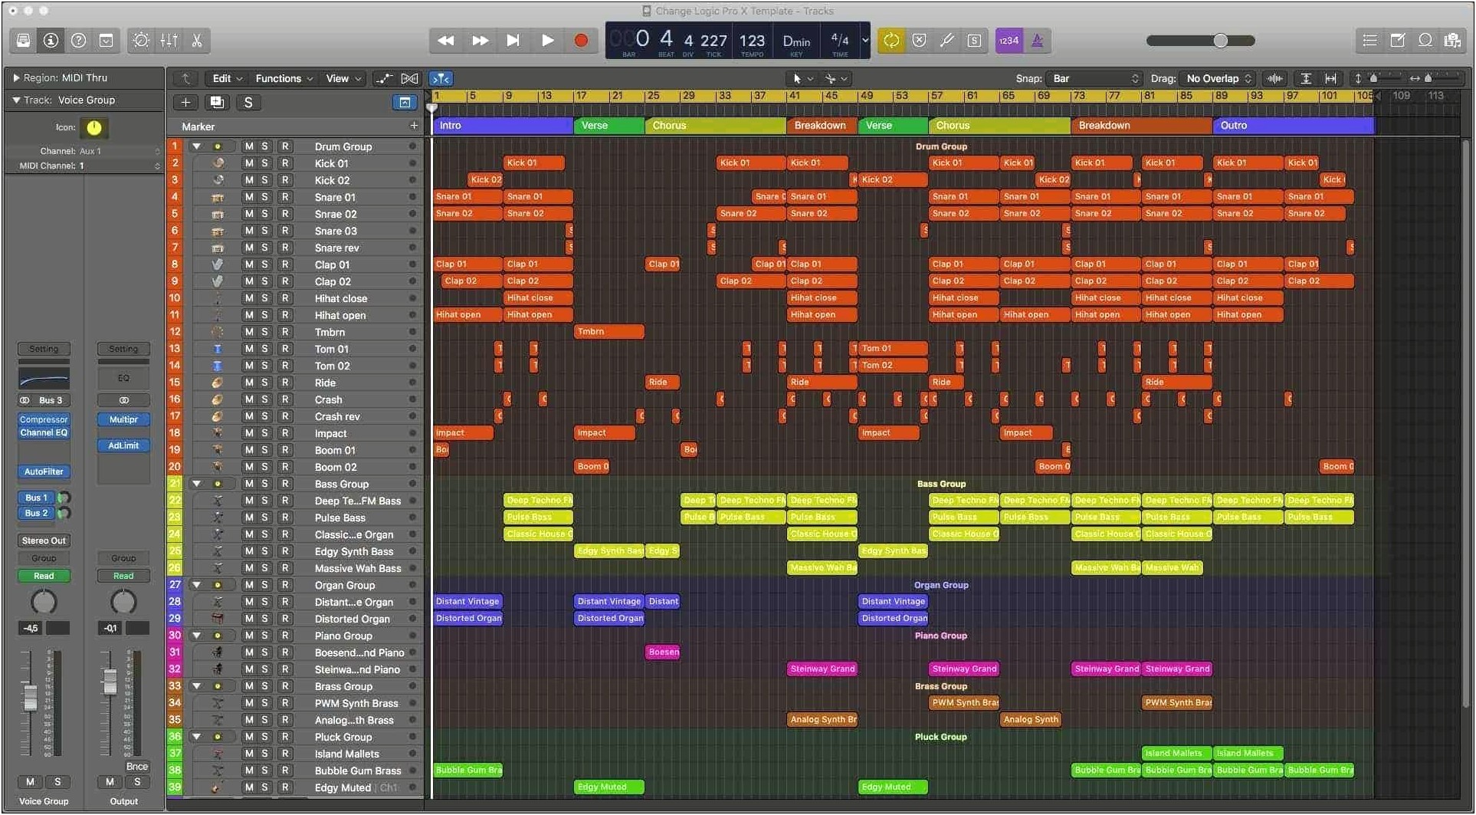Click the Duplicate Track icon
The image size is (1476, 815).
point(217,103)
